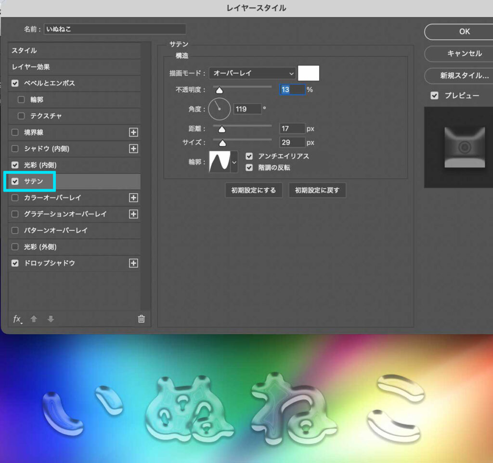Image resolution: width=493 pixels, height=463 pixels.
Task: Click the 初期設定に戻す button
Action: pos(317,190)
